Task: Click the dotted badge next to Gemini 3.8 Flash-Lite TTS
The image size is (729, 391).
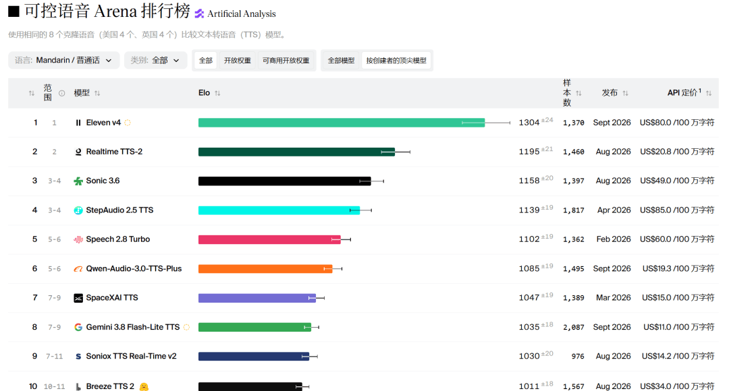Action: coord(186,328)
